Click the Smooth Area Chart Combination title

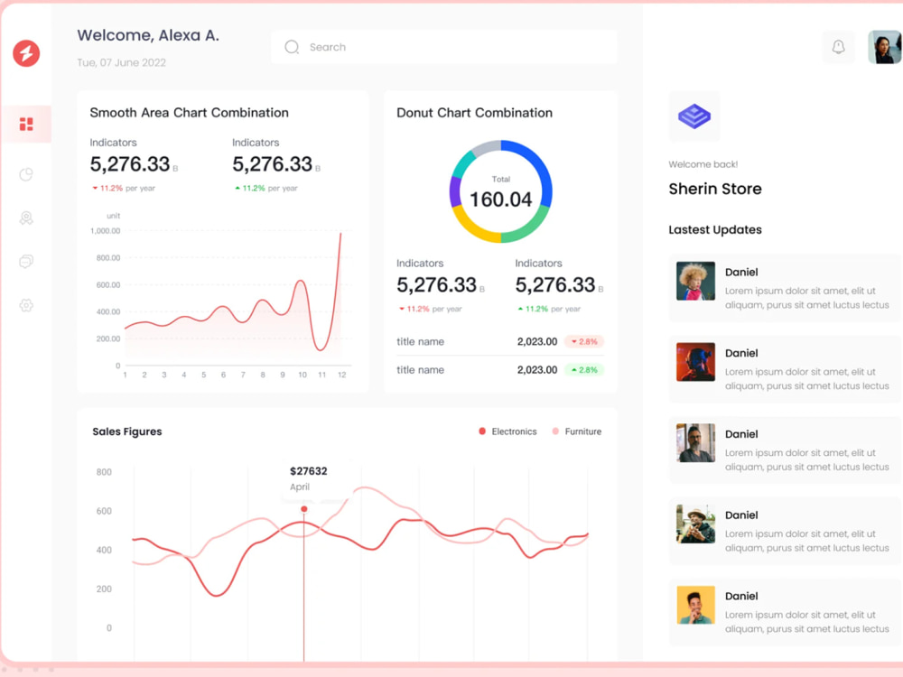point(189,113)
